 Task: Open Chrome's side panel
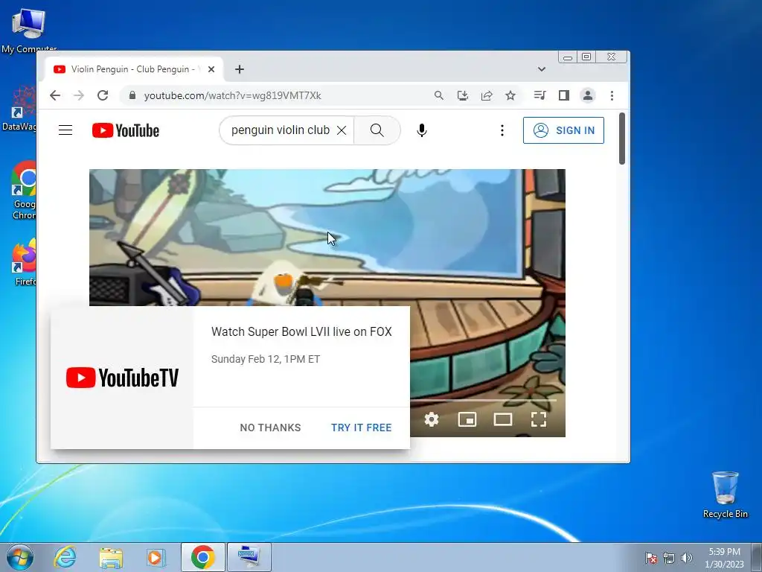[x=564, y=95]
